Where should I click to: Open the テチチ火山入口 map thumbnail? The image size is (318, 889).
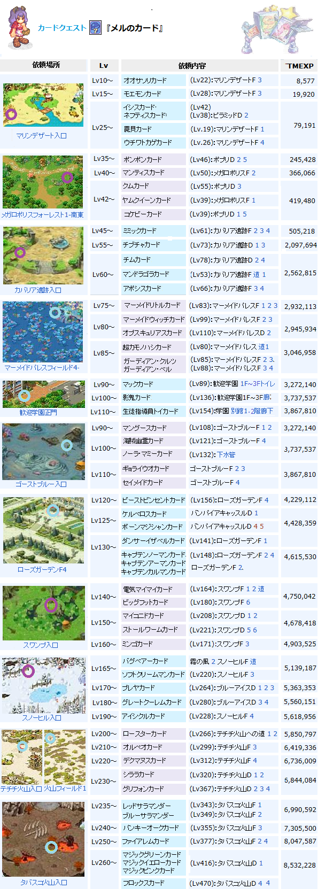[21, 757]
